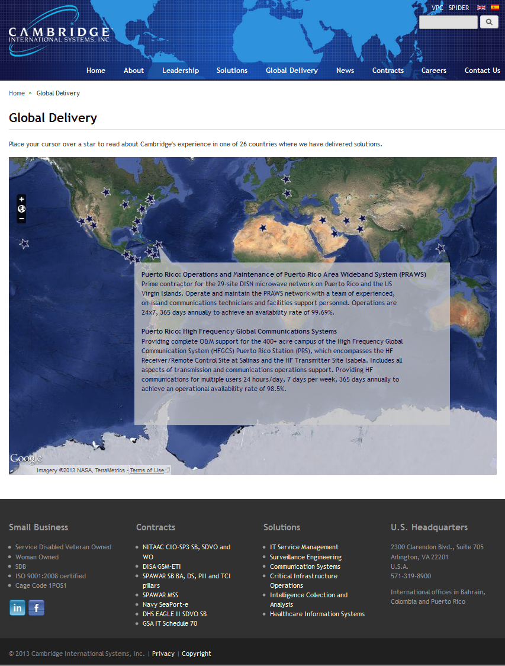Click the SPIDER link at the top
Image resolution: width=505 pixels, height=666 pixels.
tap(459, 8)
